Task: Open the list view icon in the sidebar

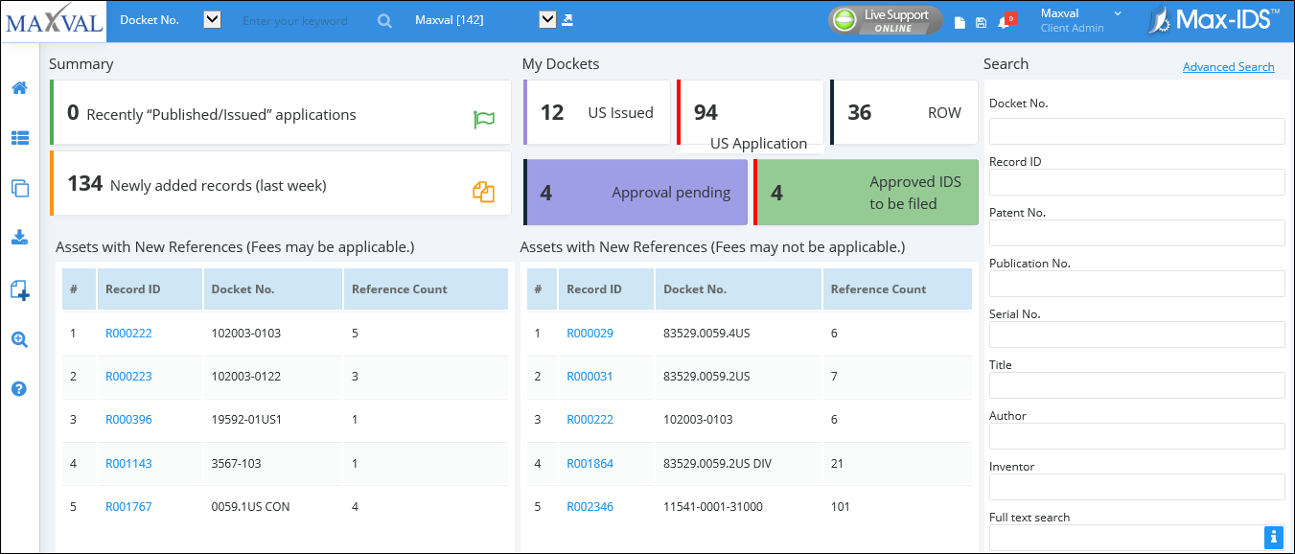Action: coord(19,138)
